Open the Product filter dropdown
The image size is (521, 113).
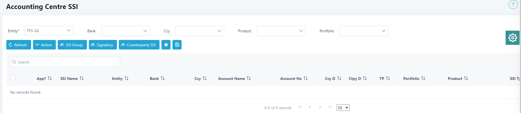(x=281, y=31)
